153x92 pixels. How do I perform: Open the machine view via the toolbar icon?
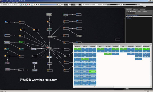(x=21, y=5)
